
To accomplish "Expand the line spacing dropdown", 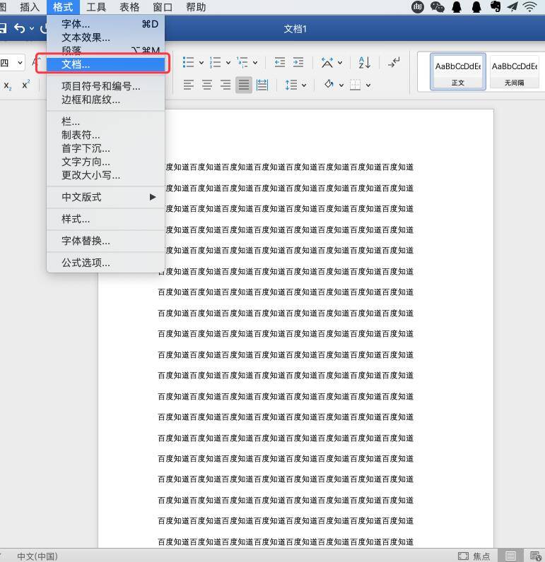I will (304, 85).
